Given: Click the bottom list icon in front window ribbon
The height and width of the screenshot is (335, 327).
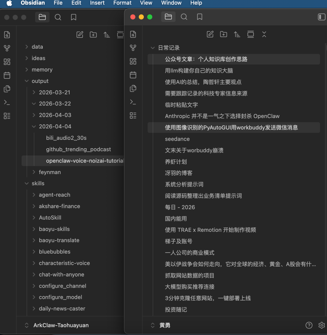Looking at the screenshot, I should tap(133, 115).
